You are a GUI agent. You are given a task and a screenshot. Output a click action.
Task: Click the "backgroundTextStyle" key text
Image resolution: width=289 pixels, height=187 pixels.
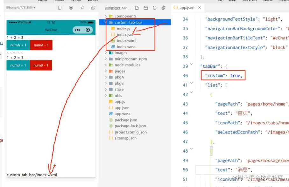(x=231, y=19)
